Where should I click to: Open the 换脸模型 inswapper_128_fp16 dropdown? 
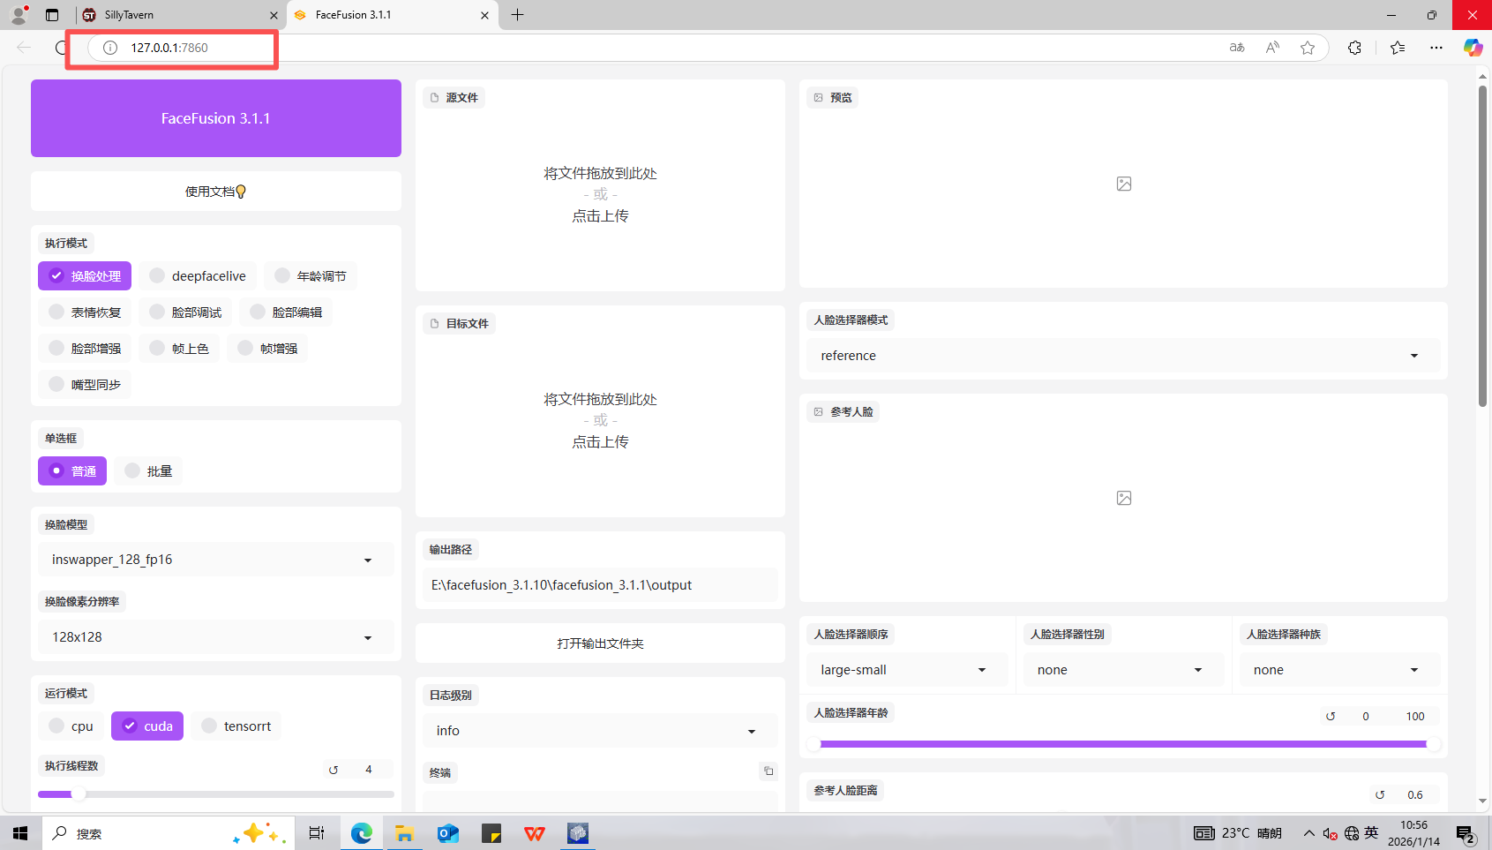[x=216, y=560]
